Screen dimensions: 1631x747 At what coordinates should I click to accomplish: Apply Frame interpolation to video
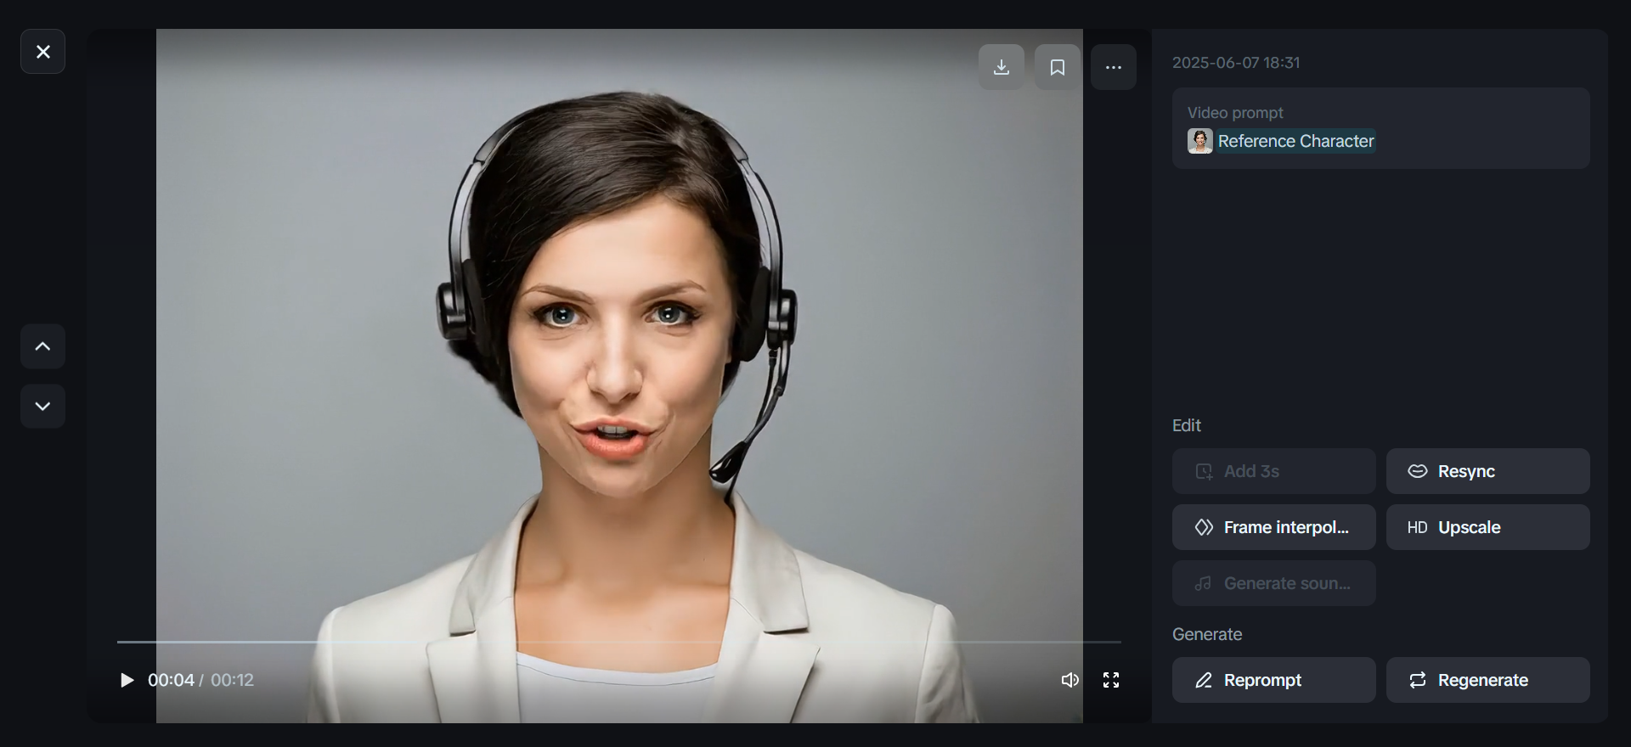tap(1274, 527)
